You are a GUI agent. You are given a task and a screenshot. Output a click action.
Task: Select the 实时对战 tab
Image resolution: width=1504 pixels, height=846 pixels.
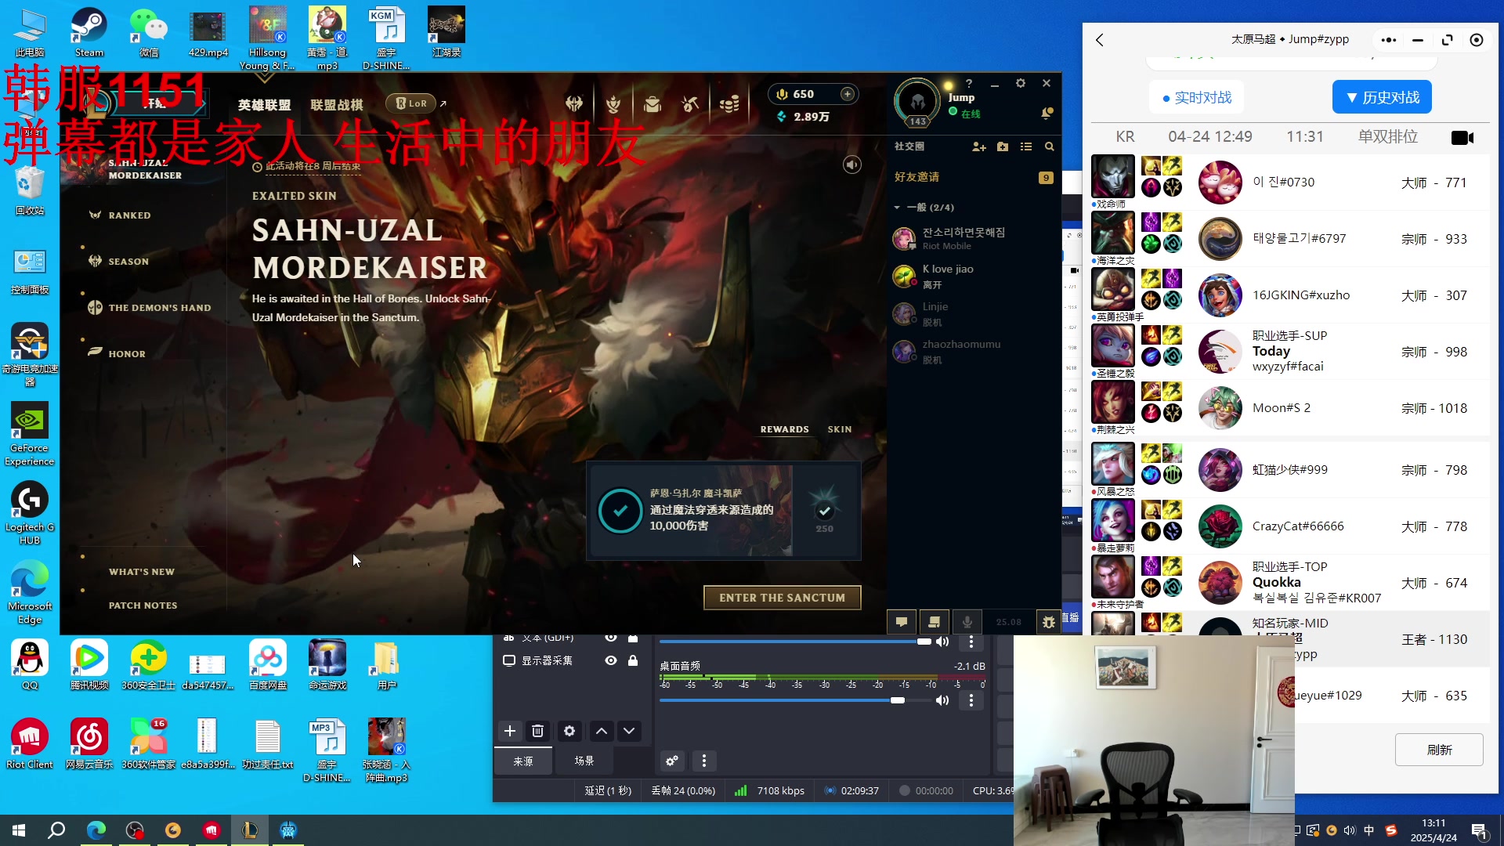pos(1197,97)
